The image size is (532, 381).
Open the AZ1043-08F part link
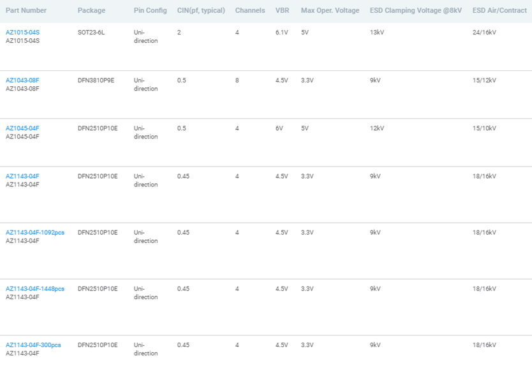pyautogui.click(x=22, y=80)
